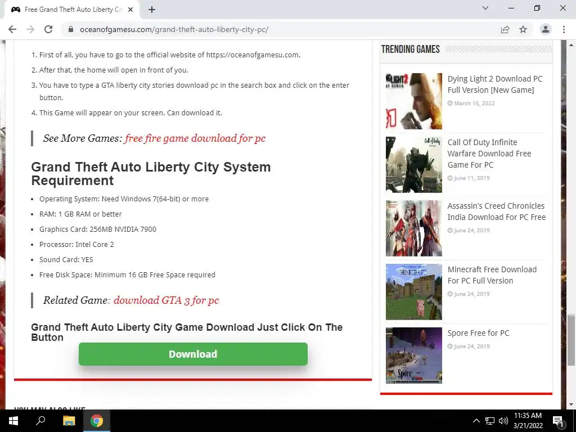Click the text Graphics Card: 256MB NVIDIA 7900
Screen dimensions: 576x432
click(x=98, y=229)
